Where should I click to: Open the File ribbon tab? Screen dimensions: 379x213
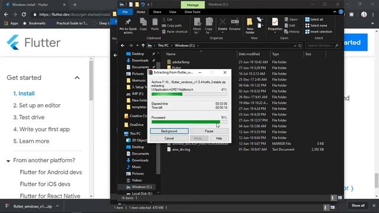pos(125,12)
